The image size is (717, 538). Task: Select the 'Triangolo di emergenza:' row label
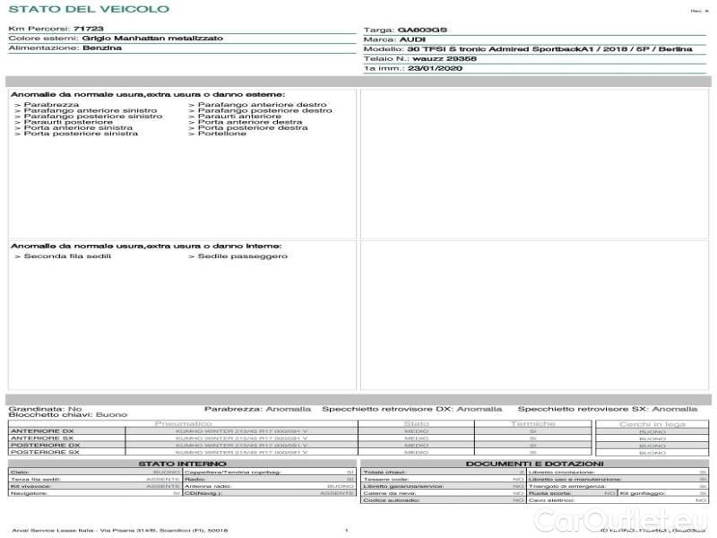coord(567,486)
